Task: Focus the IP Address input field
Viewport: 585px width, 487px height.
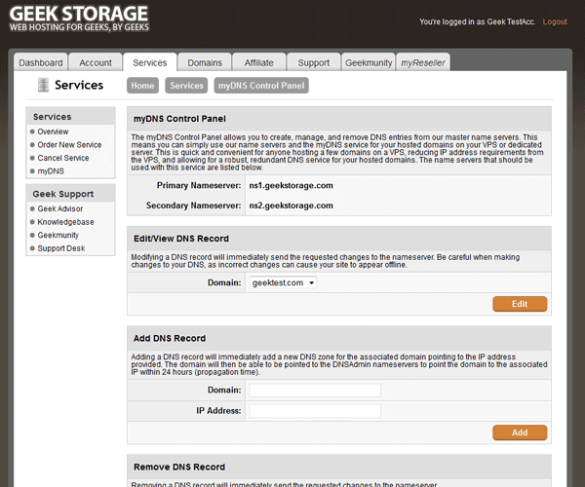Action: (x=315, y=411)
